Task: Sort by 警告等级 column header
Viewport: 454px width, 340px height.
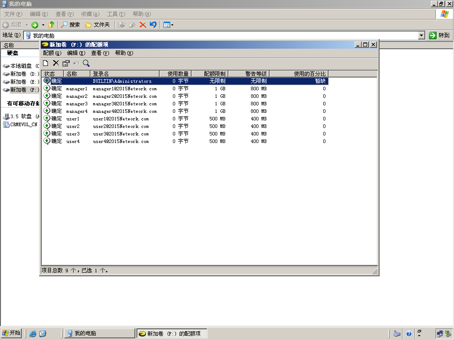Action: point(249,74)
